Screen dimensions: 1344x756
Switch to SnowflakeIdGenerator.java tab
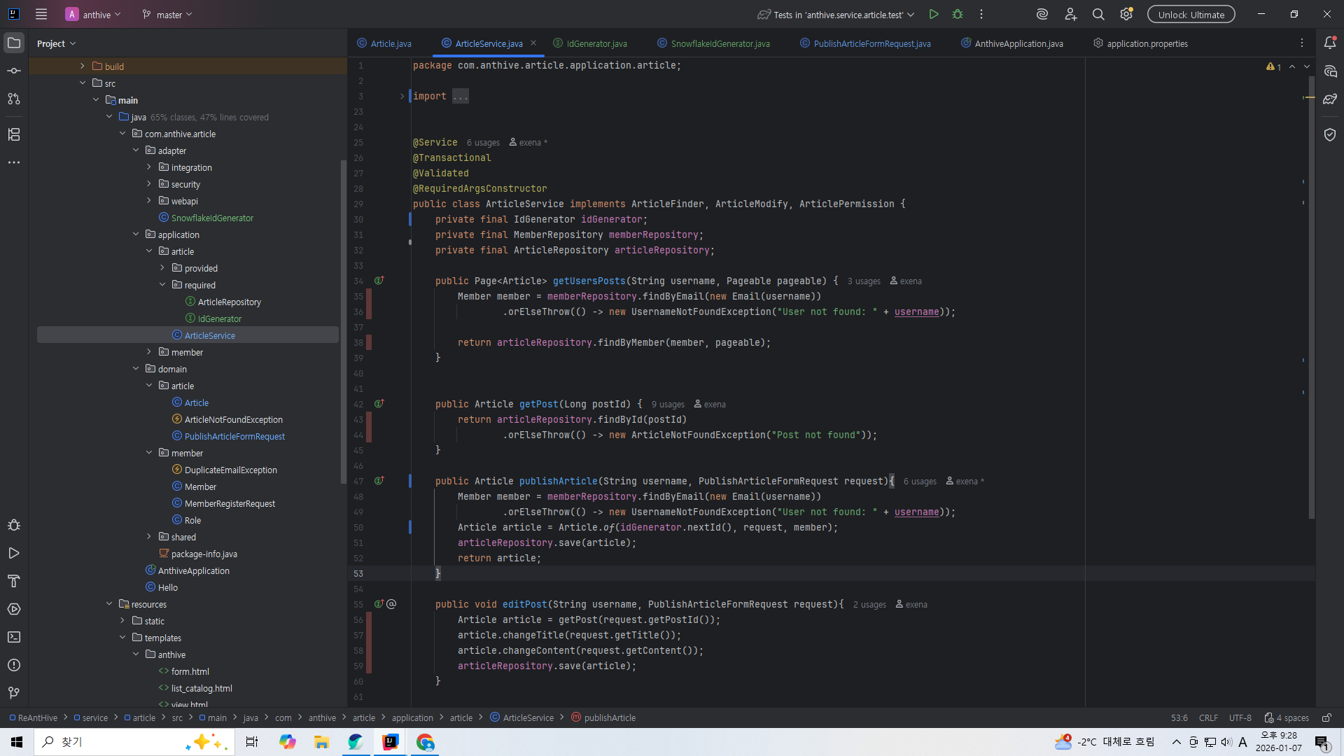(x=720, y=43)
